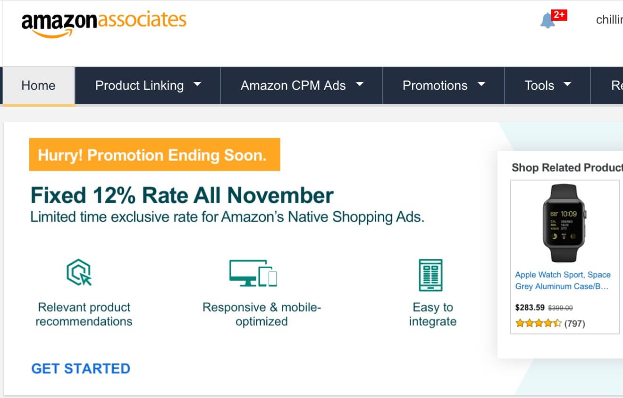Click the (797) review count
The image size is (623, 398).
(x=575, y=324)
